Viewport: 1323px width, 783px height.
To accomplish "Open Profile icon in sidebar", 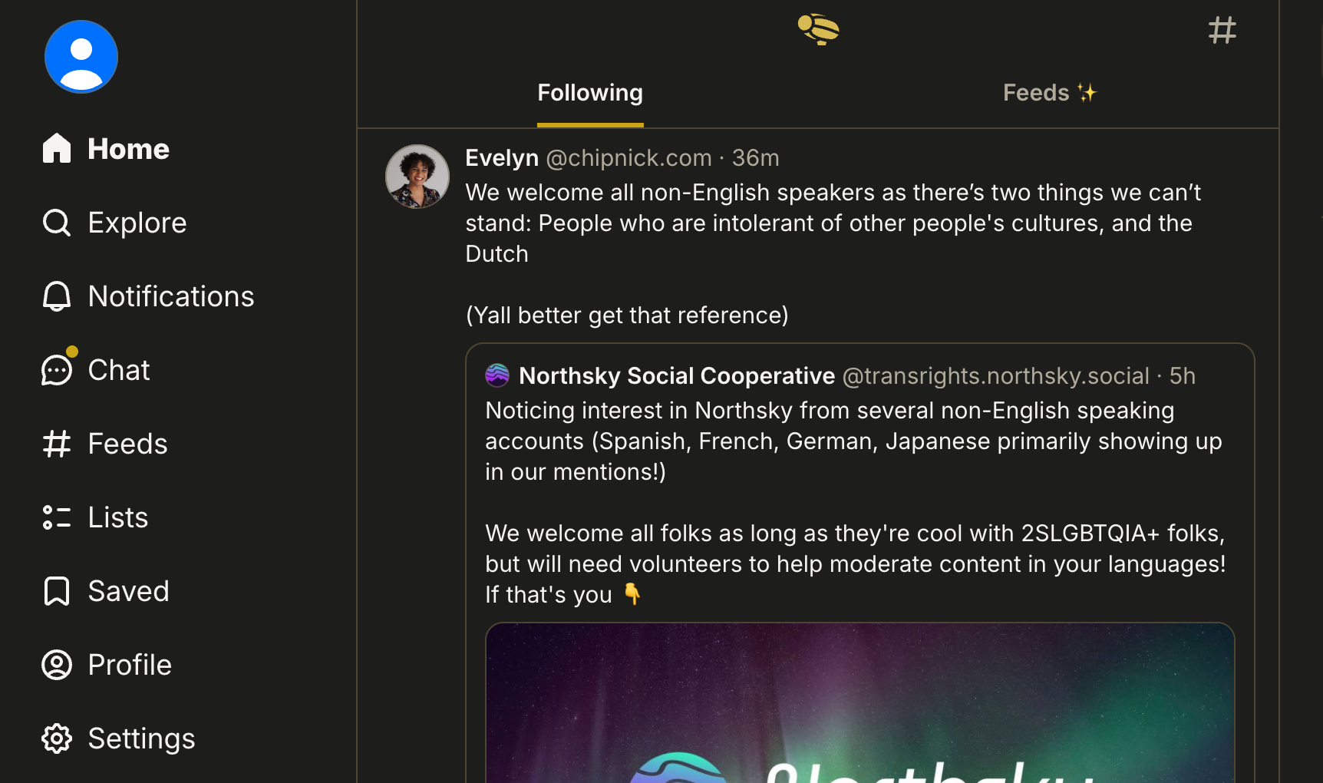I will (57, 665).
